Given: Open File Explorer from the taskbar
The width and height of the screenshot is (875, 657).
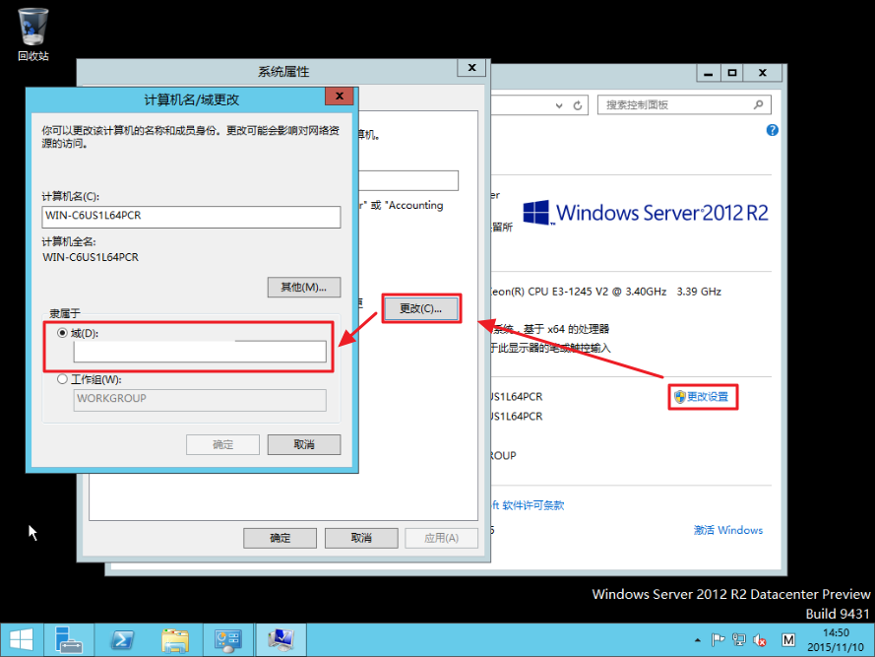Looking at the screenshot, I should tap(175, 640).
